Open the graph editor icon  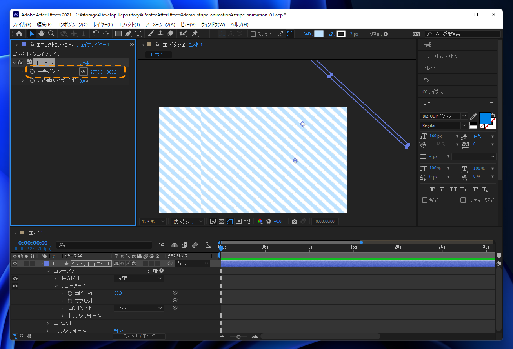pos(208,245)
